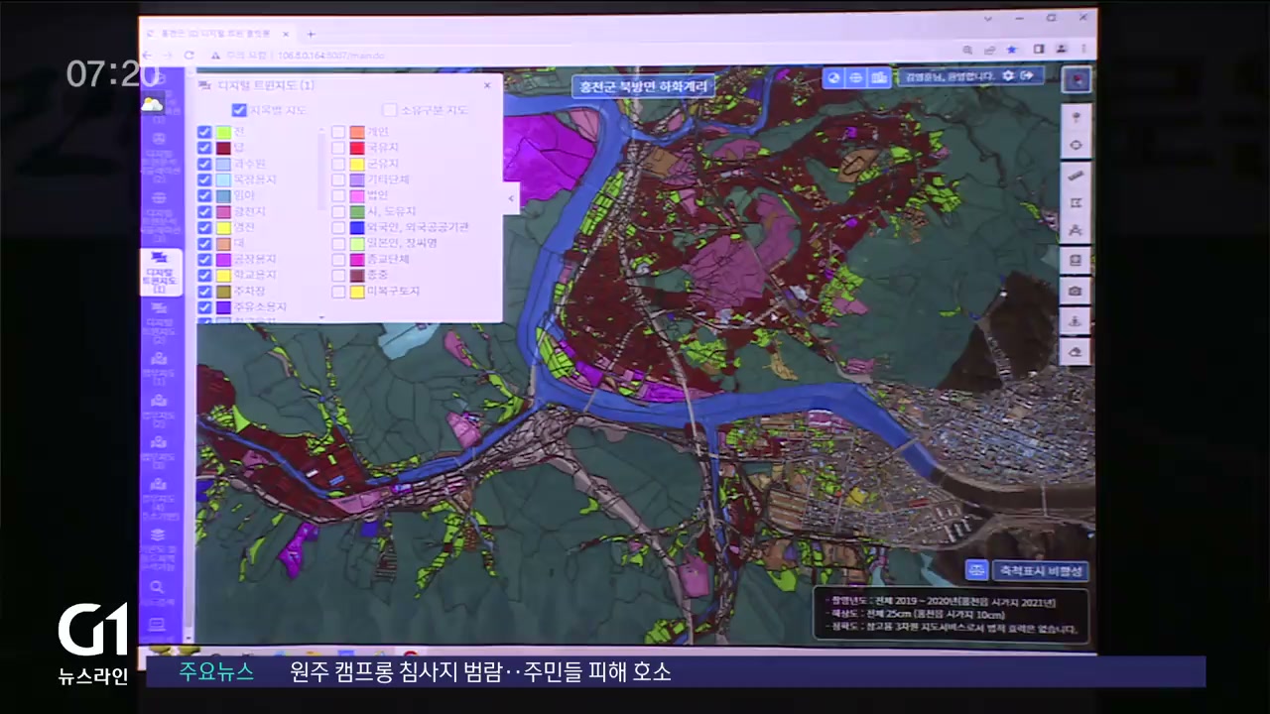The height and width of the screenshot is (714, 1270).
Task: Click the logout arrow icon
Action: tap(1029, 76)
